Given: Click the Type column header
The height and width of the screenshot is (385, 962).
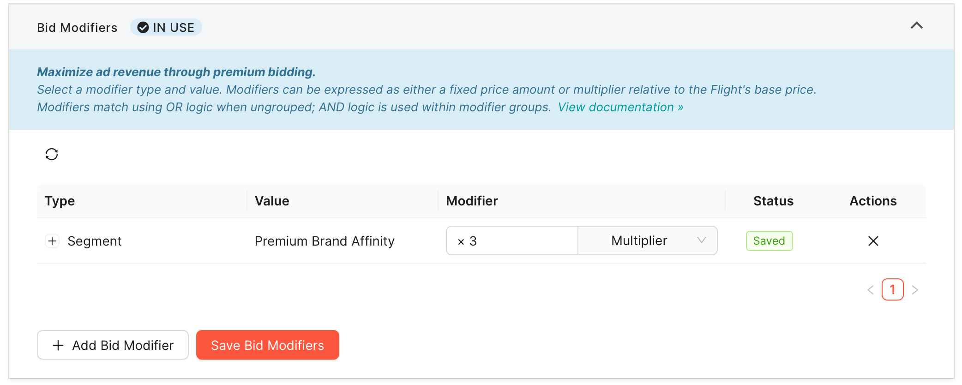Looking at the screenshot, I should 60,201.
